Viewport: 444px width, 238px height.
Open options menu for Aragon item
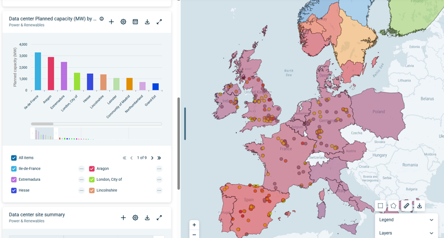pyautogui.click(x=159, y=169)
